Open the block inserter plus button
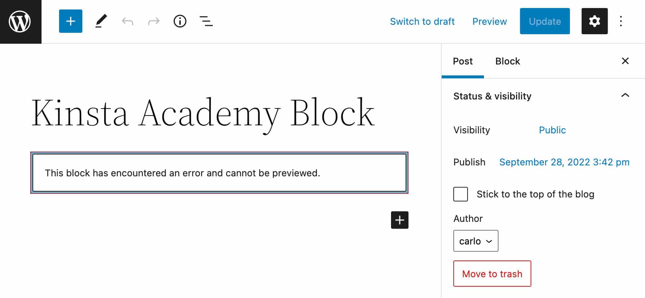Viewport: 645px width, 298px height. point(70,21)
